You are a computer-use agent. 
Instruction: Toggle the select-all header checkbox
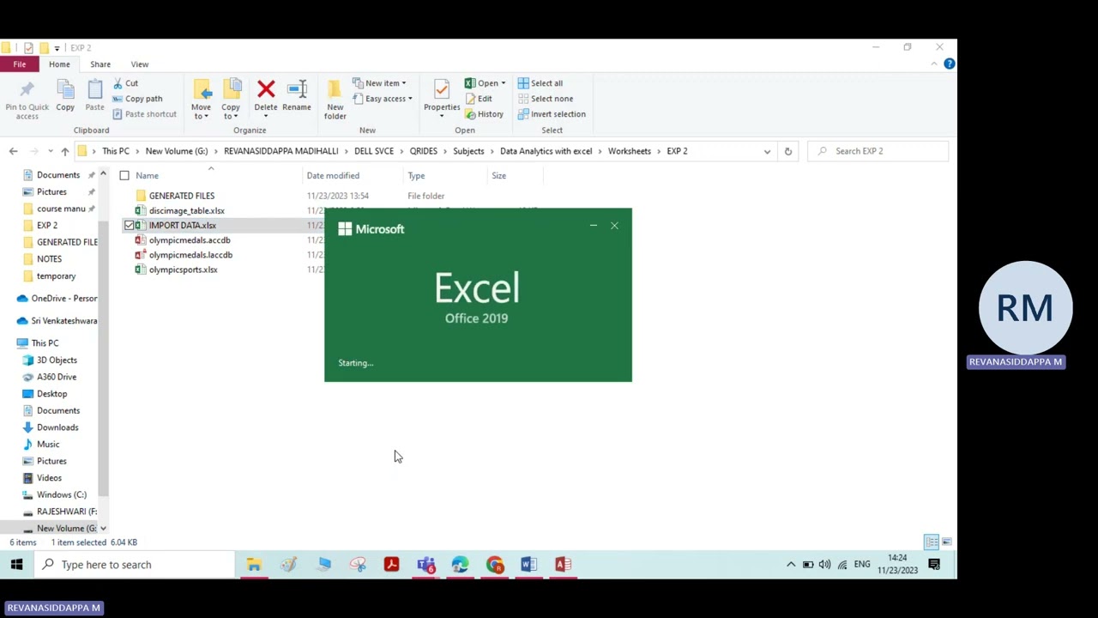(124, 175)
